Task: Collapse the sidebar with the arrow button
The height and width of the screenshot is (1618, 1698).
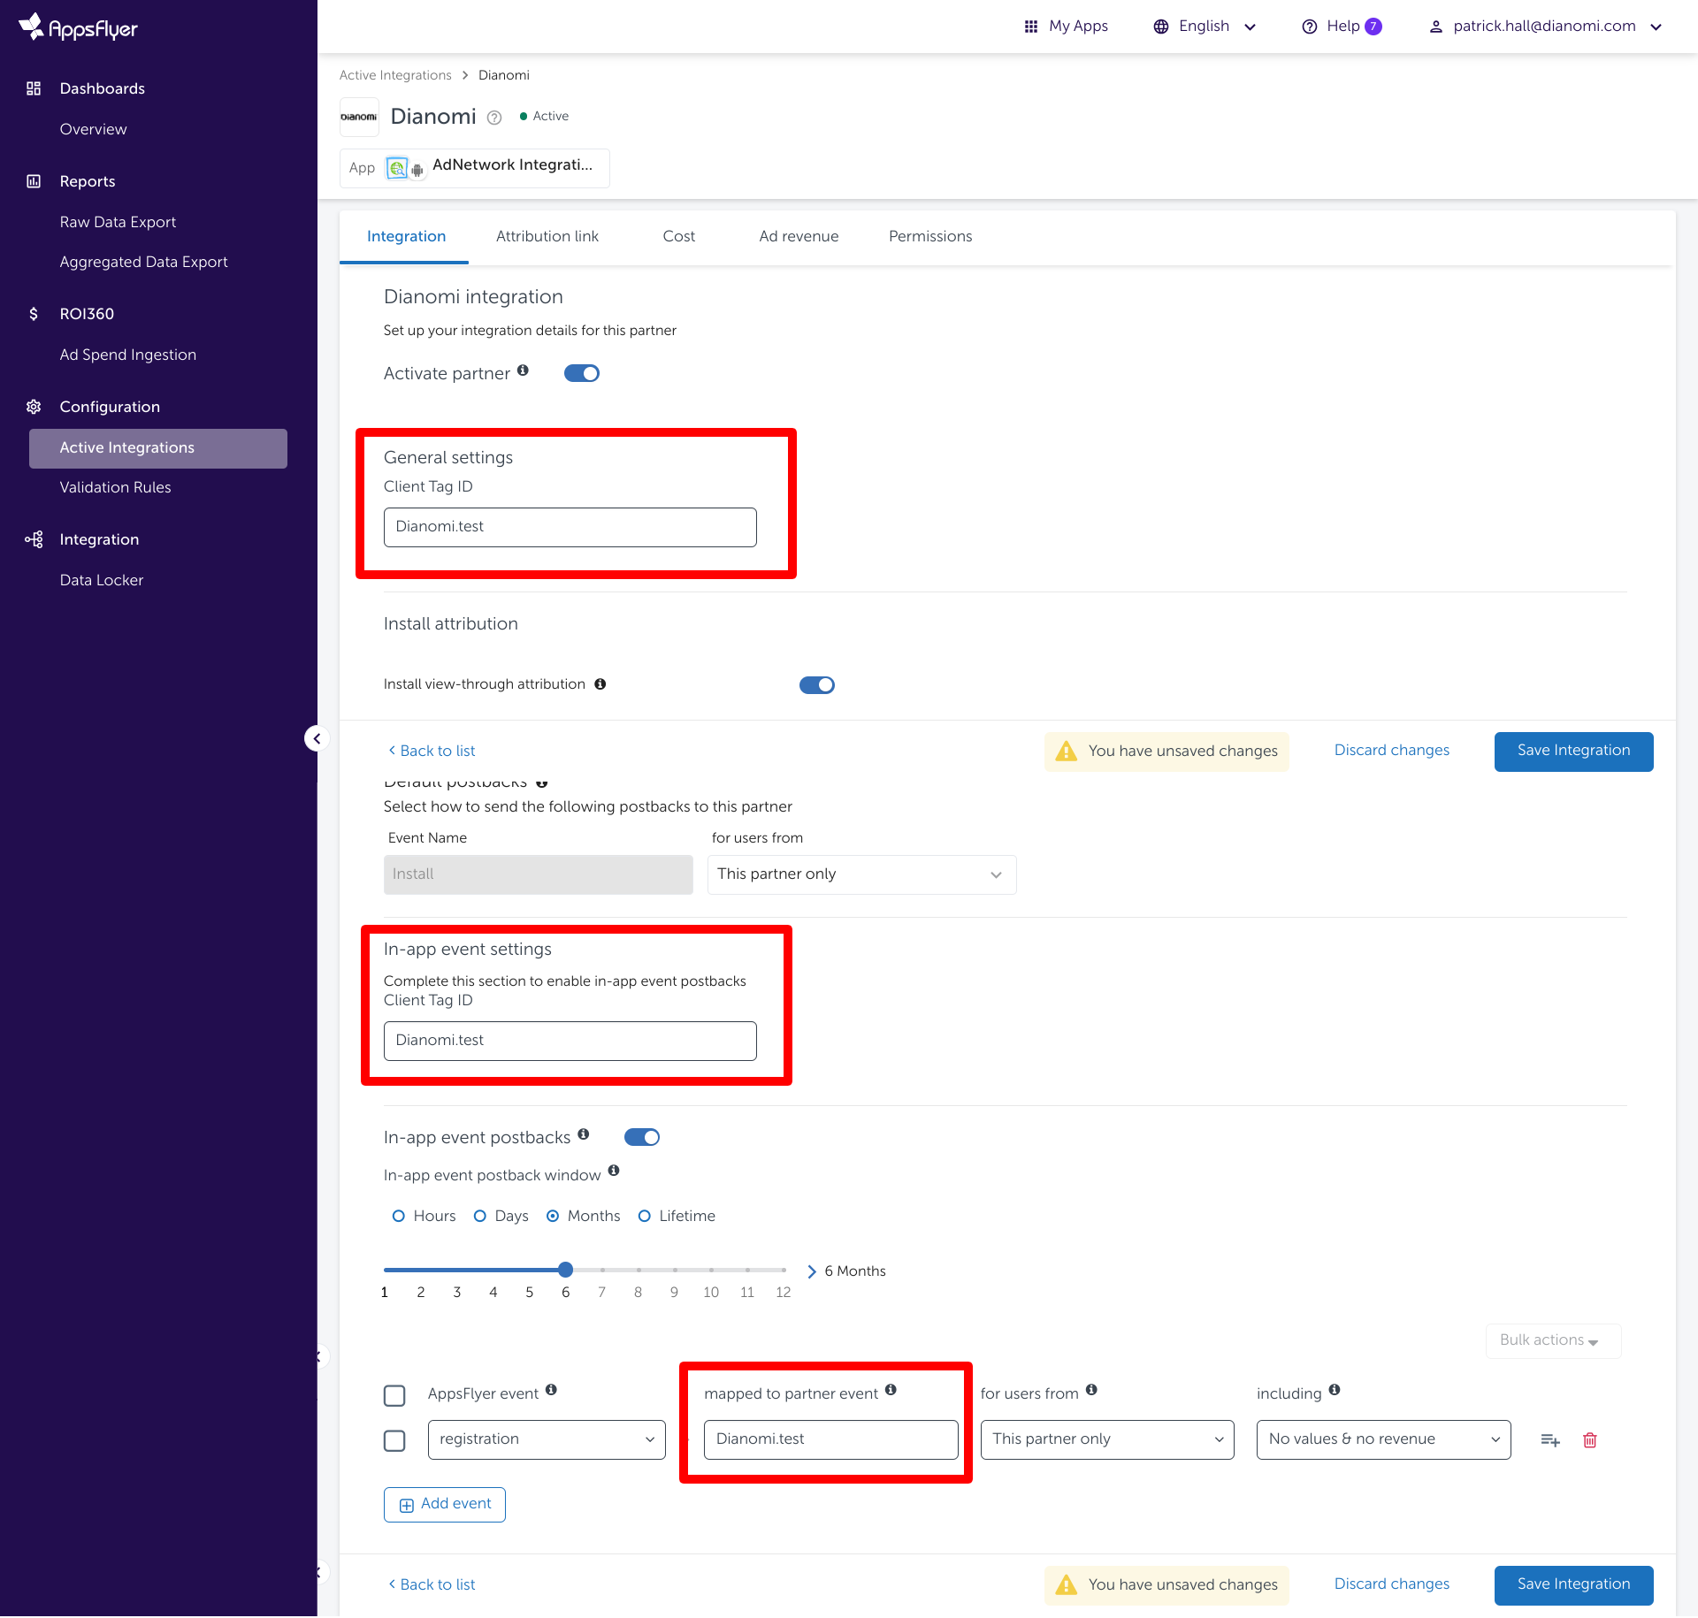Action: 317,738
